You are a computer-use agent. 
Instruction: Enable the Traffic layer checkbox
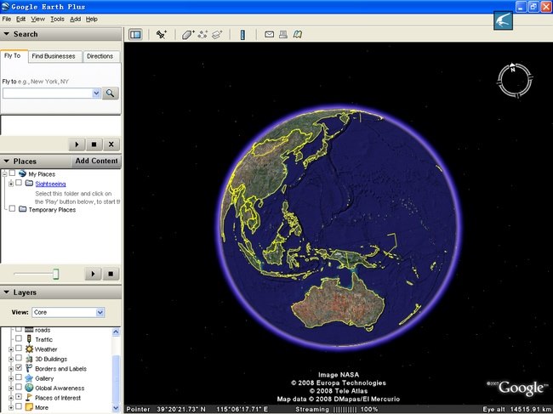point(19,338)
